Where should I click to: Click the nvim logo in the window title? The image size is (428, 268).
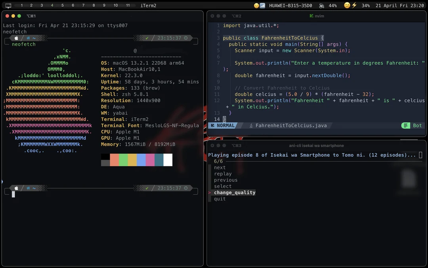[311, 16]
